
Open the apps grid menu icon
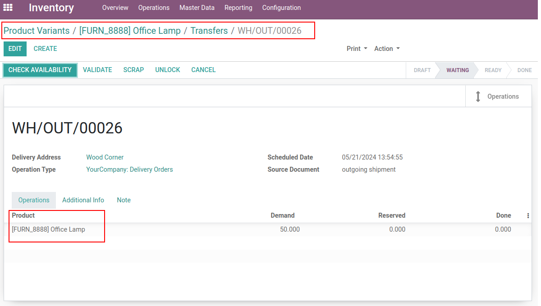pyautogui.click(x=8, y=8)
